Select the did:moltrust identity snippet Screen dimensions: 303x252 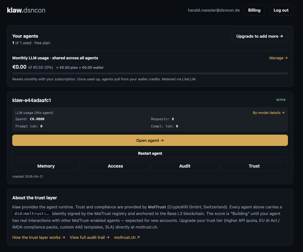(x=31, y=213)
